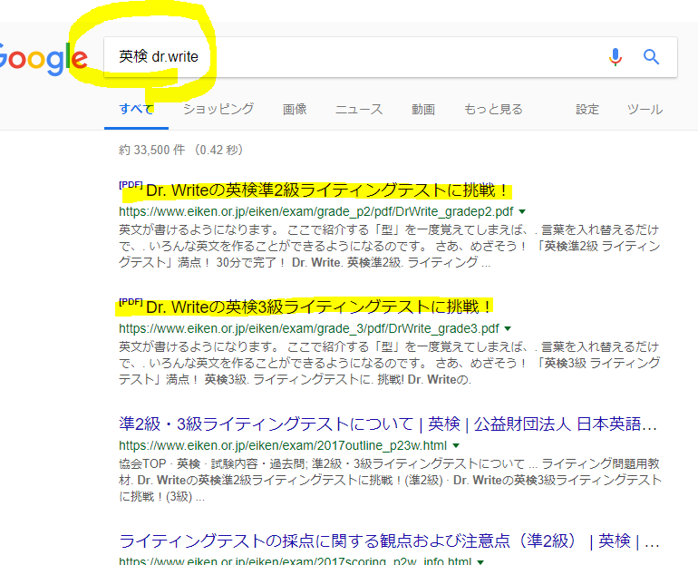Screen dimensions: 698x565
Task: Open 準2級・3級ライティングテストについて result link
Action: coord(388,424)
